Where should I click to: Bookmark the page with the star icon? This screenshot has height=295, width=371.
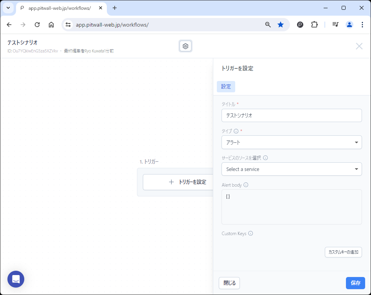(x=281, y=24)
